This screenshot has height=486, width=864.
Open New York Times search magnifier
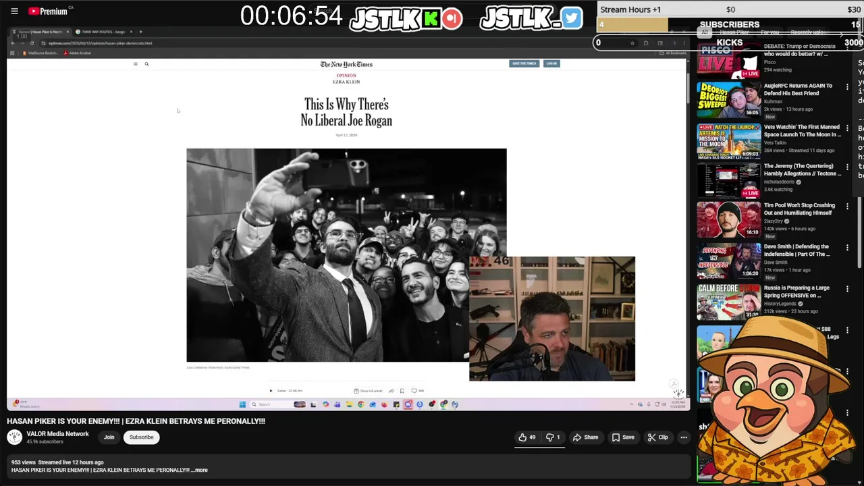pyautogui.click(x=146, y=64)
